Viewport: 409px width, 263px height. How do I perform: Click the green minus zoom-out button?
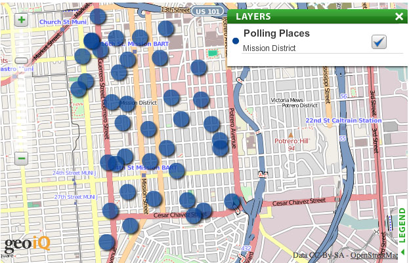[22, 158]
